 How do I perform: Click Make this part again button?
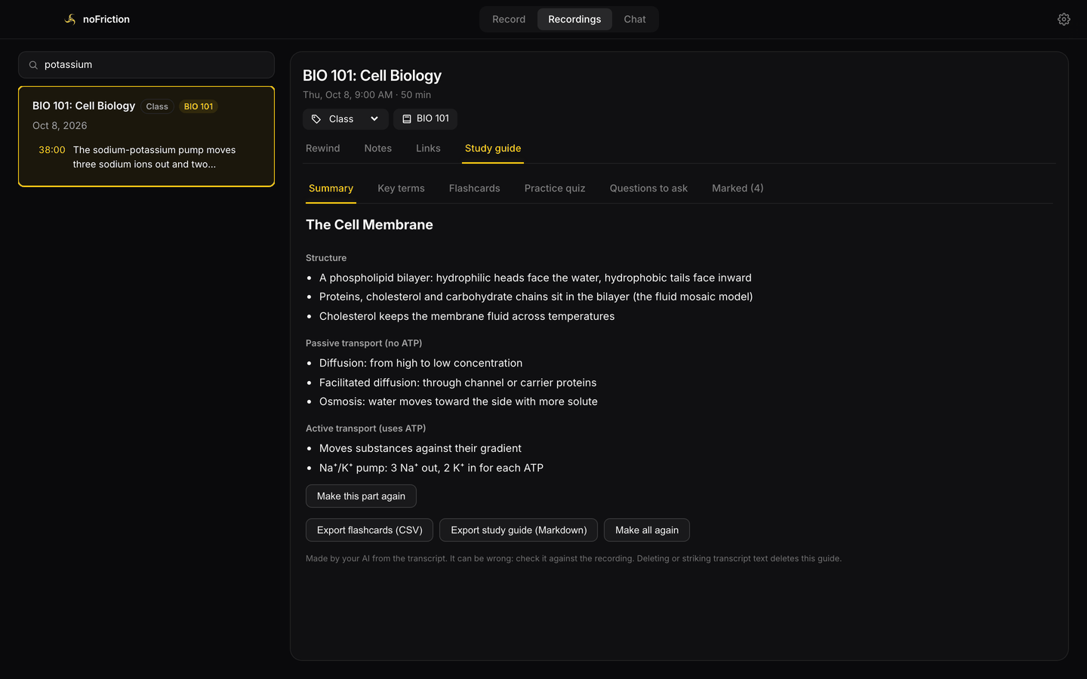361,496
